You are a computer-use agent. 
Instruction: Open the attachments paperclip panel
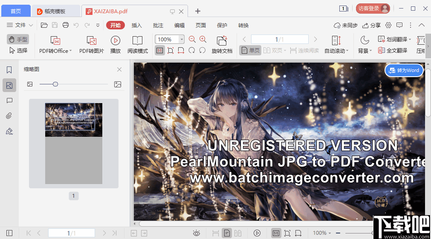point(9,115)
